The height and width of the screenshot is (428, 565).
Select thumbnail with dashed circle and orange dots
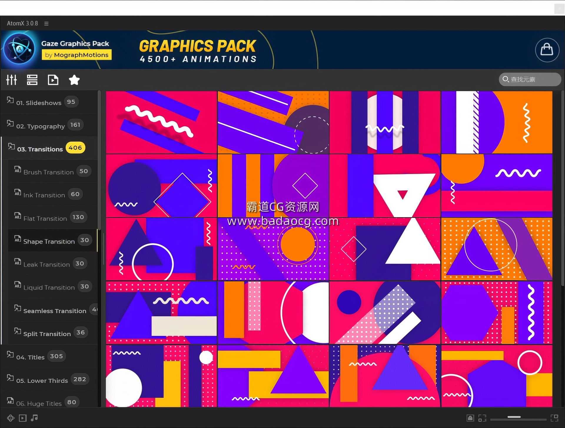coord(273,122)
